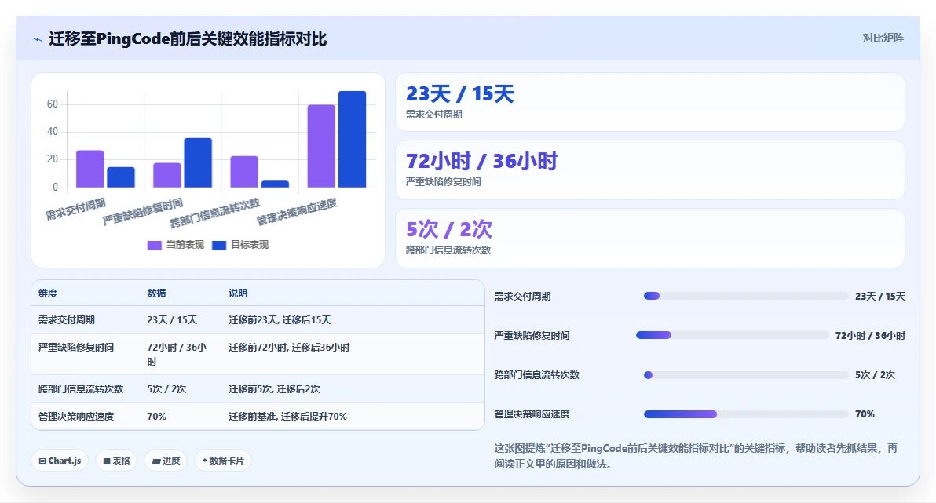Toggle the 当前表现 legend swatch
This screenshot has width=936, height=503.
(x=155, y=246)
